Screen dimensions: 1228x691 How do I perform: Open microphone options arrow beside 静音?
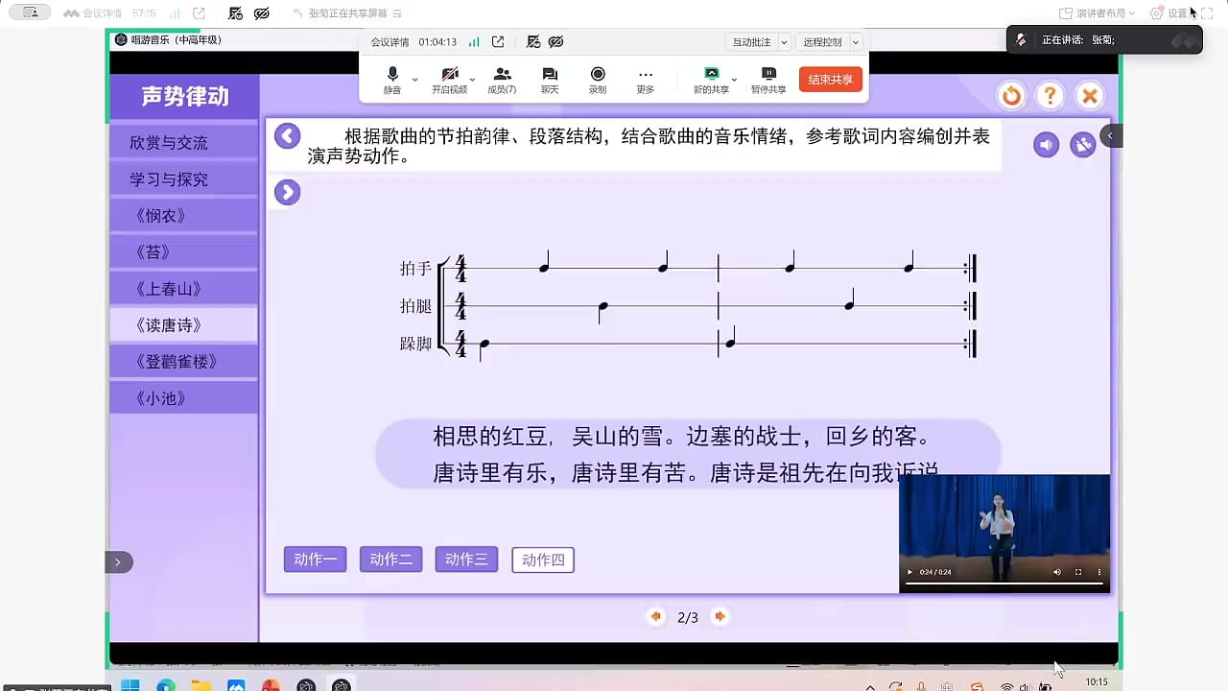tap(414, 80)
